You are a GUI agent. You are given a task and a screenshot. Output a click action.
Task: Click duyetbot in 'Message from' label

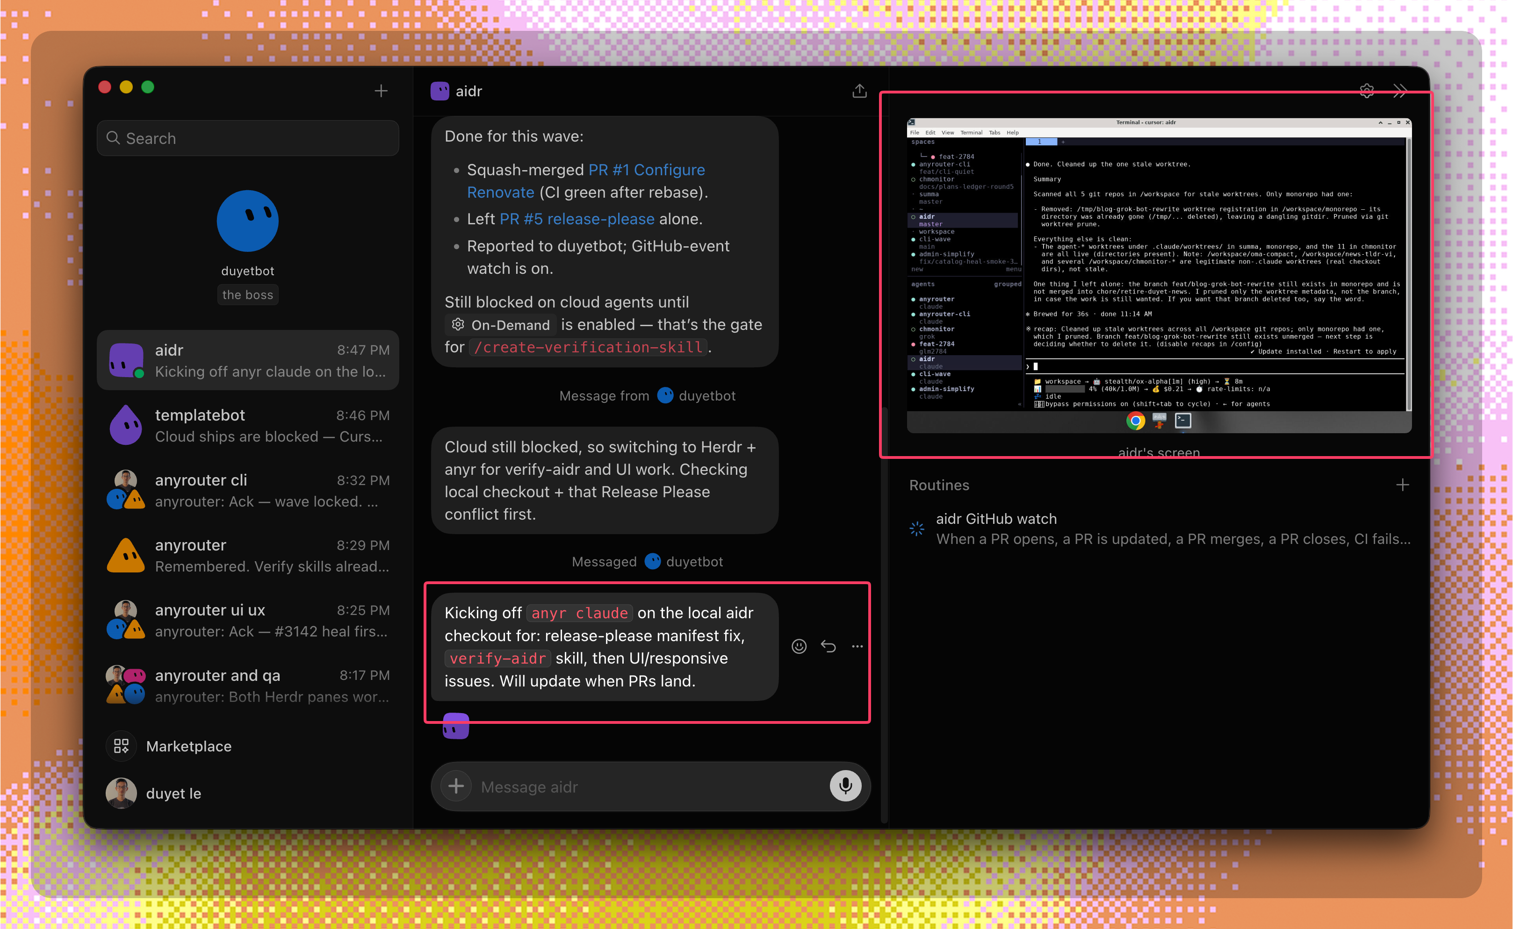pyautogui.click(x=697, y=396)
